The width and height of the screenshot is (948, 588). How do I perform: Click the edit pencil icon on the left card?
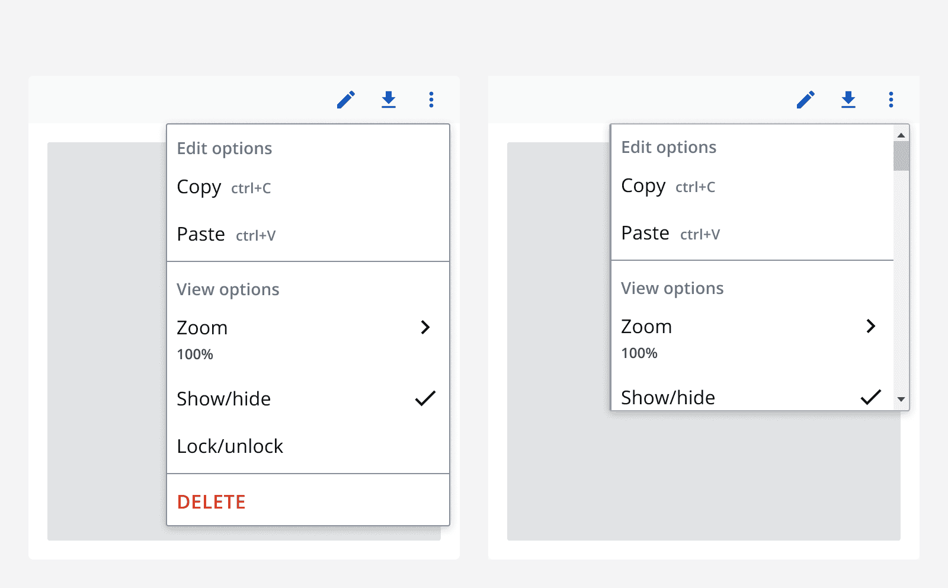(x=345, y=100)
